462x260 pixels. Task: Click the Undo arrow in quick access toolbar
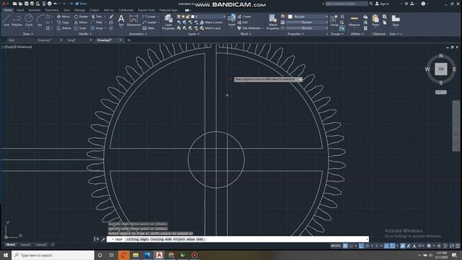(56, 4)
